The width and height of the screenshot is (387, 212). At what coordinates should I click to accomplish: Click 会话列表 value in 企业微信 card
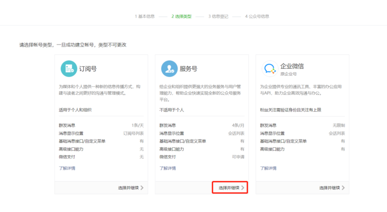coord(337,133)
